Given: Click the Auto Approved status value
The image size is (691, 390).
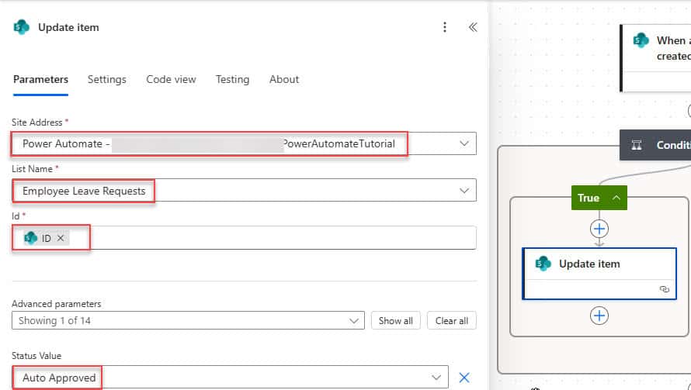Looking at the screenshot, I should 59,378.
